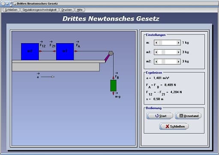Viewport: 219px width, 155px height.
Task: Click the 1 kg value for m
Action: point(186,43)
